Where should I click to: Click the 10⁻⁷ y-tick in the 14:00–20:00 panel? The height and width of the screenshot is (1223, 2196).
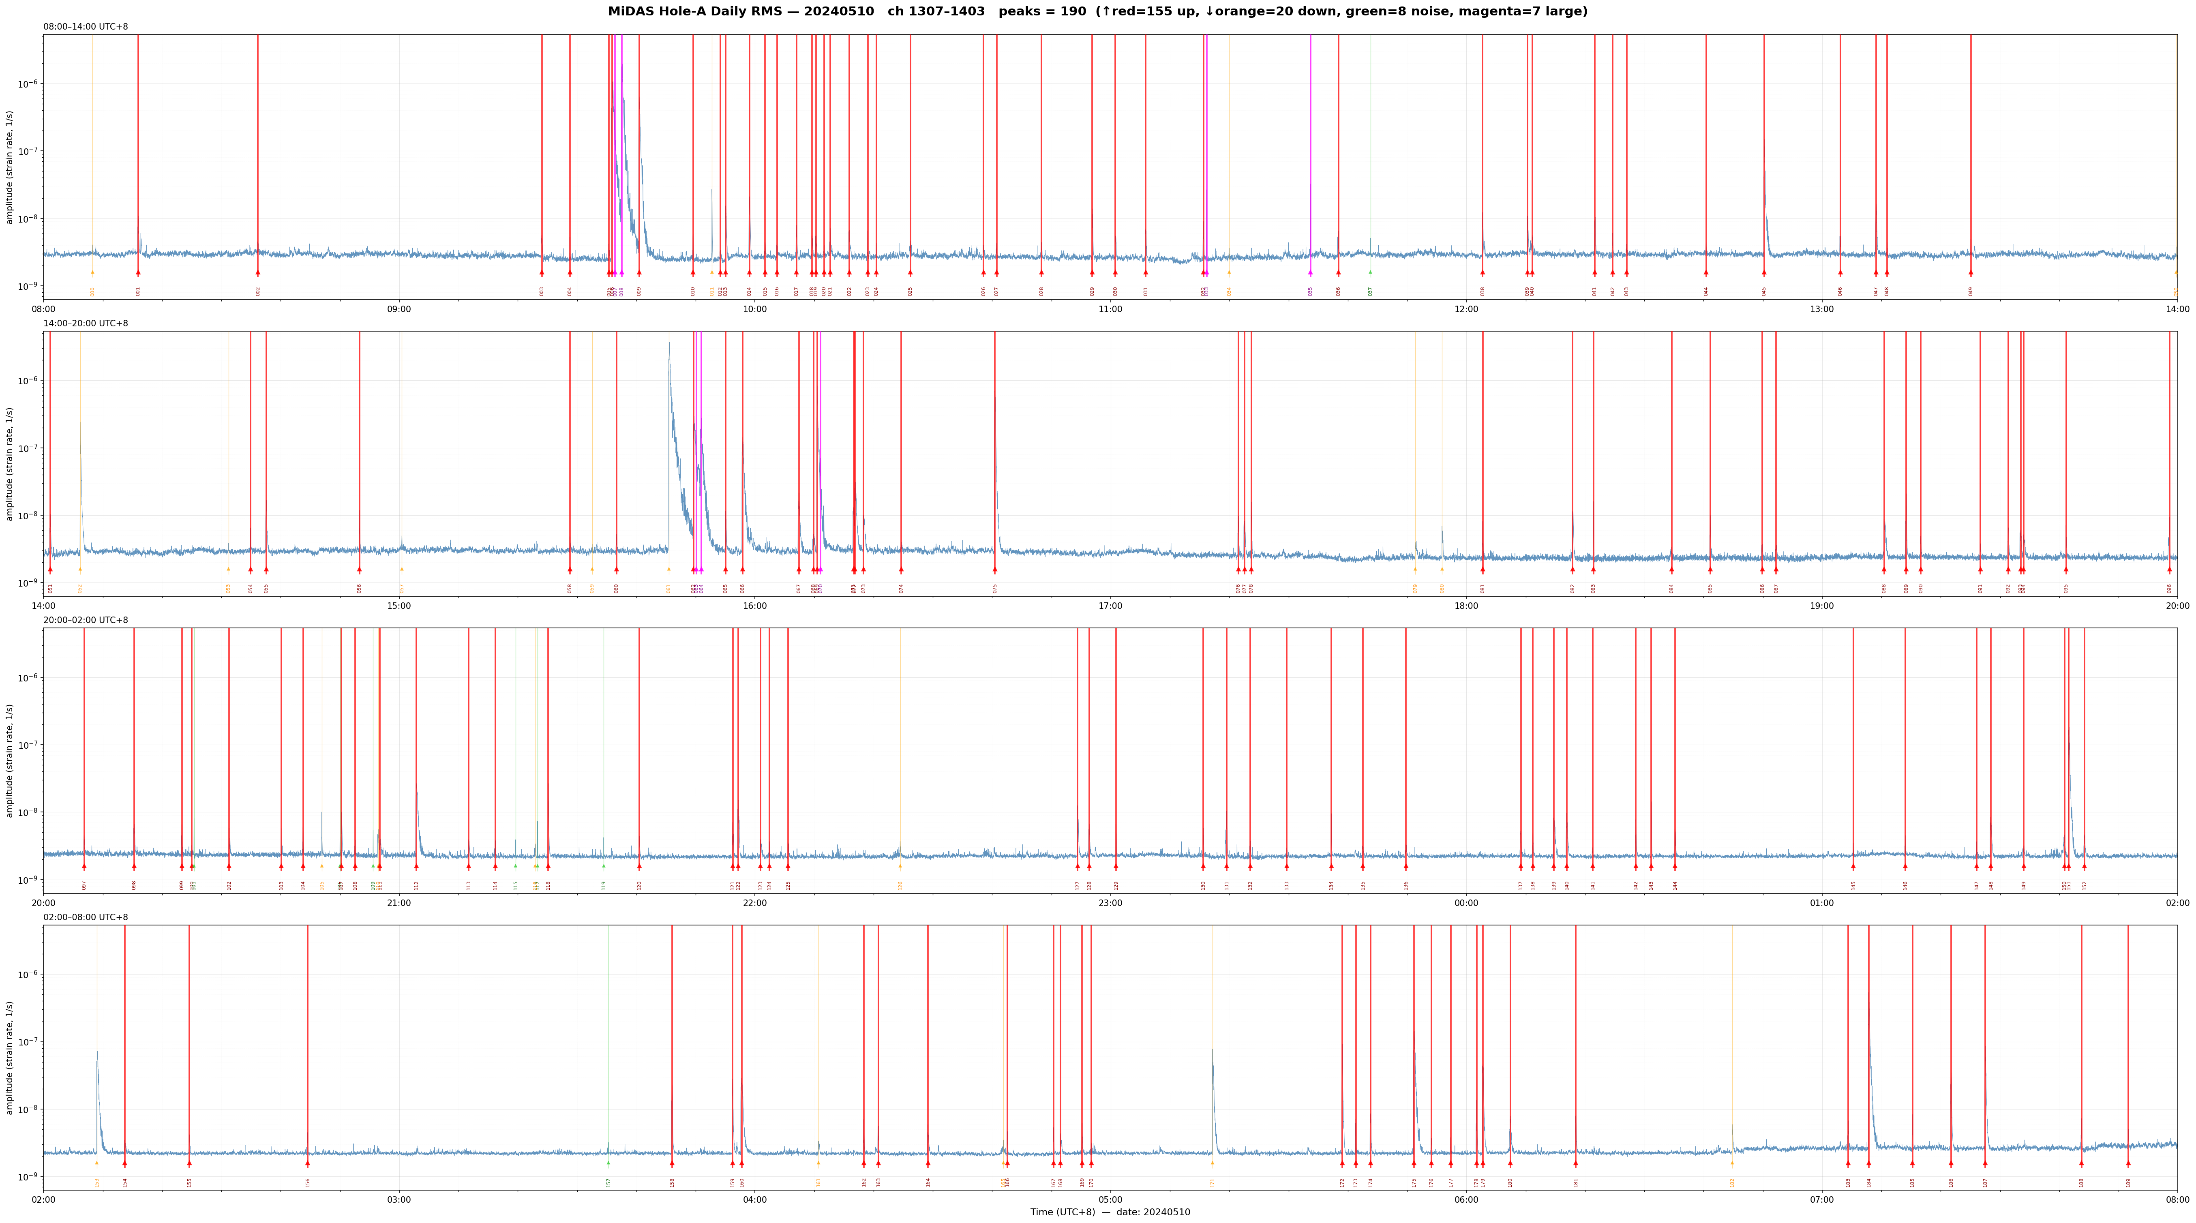click(28, 448)
